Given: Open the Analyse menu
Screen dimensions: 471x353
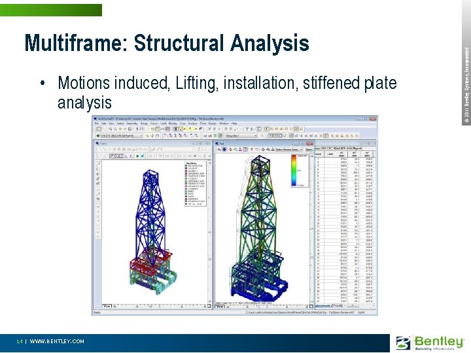Looking at the screenshot, I should coord(192,124).
